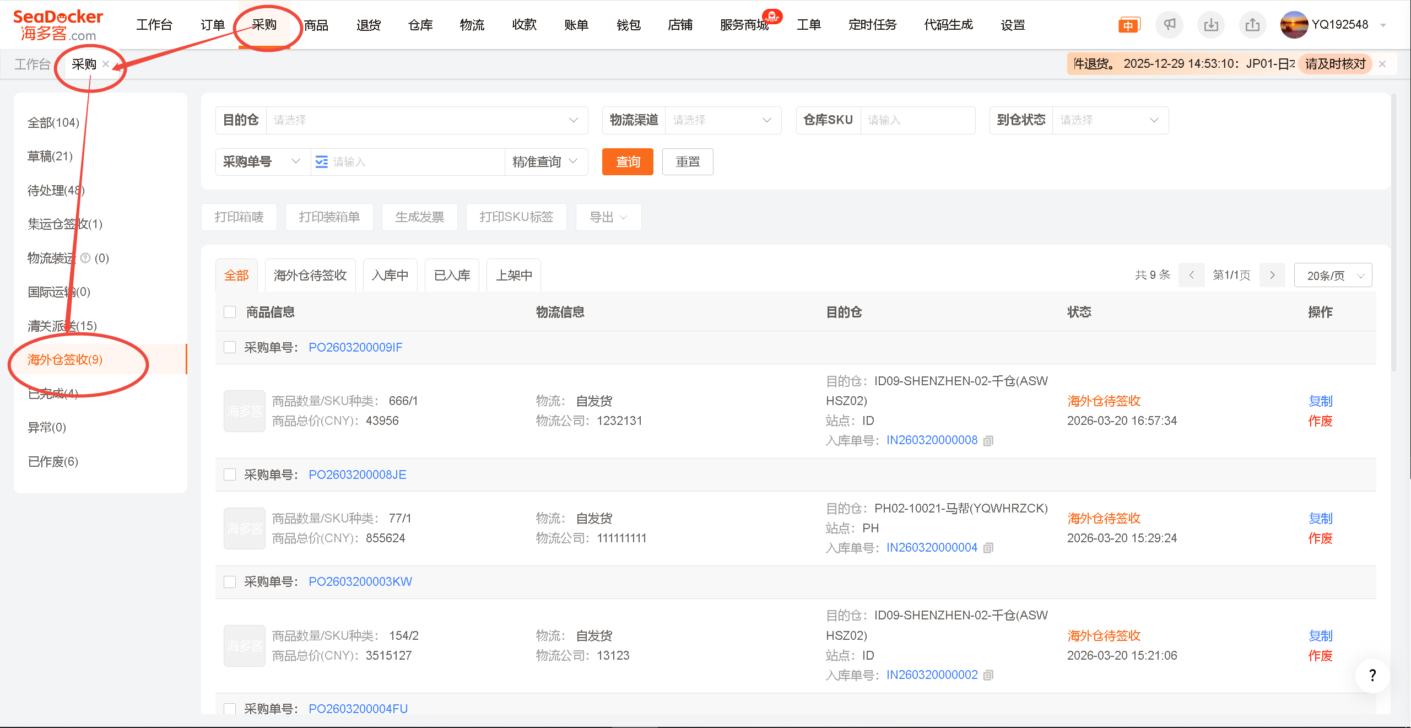Click the next page arrow in pagination
1411x728 pixels.
[1272, 274]
